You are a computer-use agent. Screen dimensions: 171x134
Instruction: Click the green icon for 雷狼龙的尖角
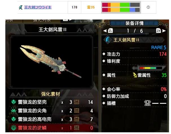coord(14,111)
